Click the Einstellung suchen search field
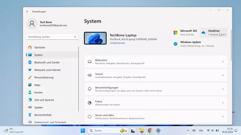 52,37
